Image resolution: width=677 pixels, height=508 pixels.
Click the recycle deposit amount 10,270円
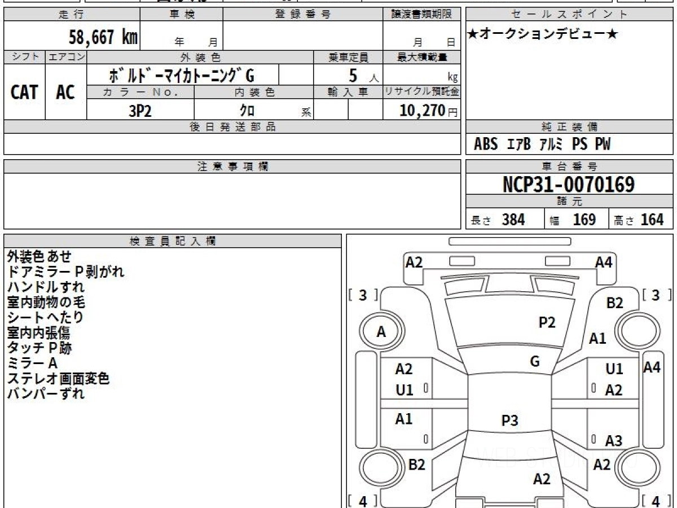coord(429,111)
